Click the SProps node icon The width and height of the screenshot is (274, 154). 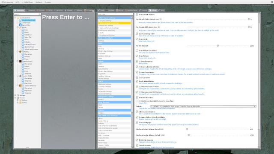[x=18, y=95]
